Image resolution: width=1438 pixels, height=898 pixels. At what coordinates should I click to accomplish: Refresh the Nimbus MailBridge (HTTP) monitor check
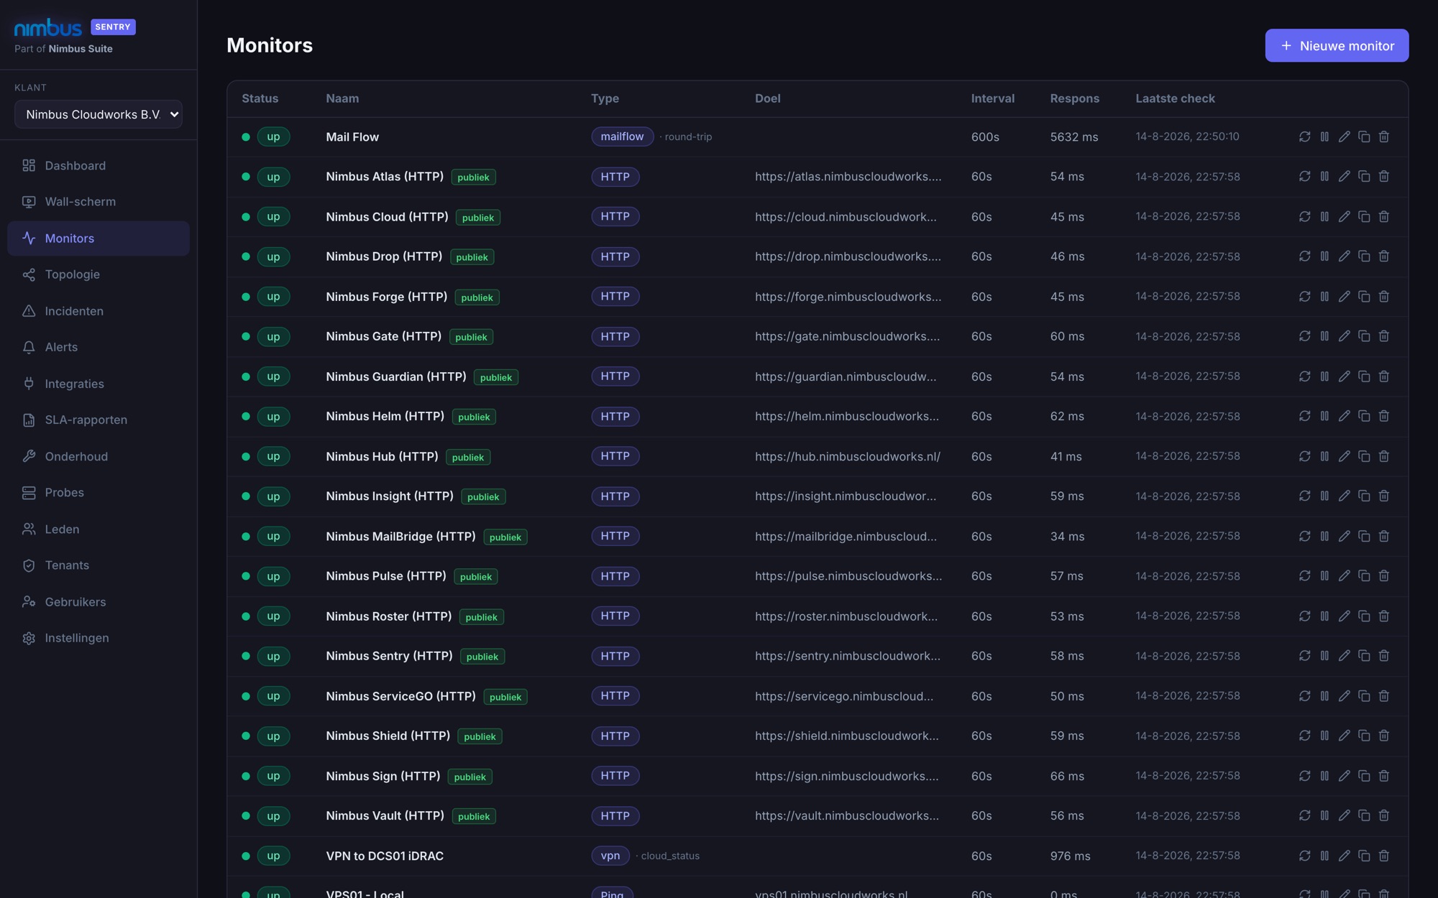pyautogui.click(x=1304, y=536)
